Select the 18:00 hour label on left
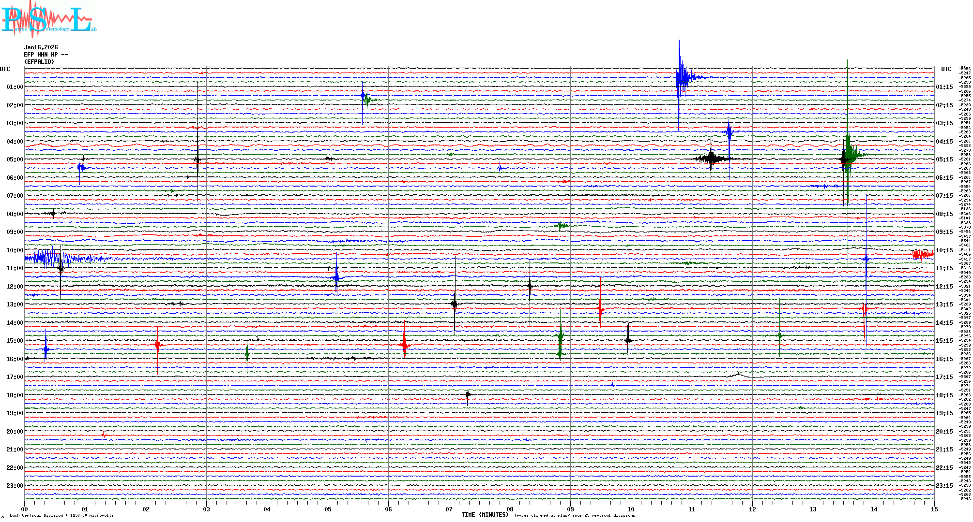 pos(15,395)
